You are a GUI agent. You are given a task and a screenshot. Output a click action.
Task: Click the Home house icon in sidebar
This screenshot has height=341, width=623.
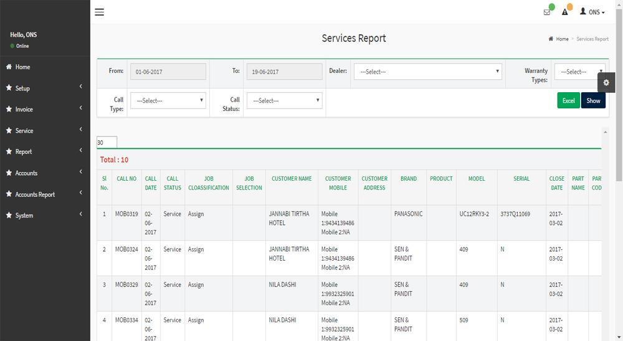9,67
